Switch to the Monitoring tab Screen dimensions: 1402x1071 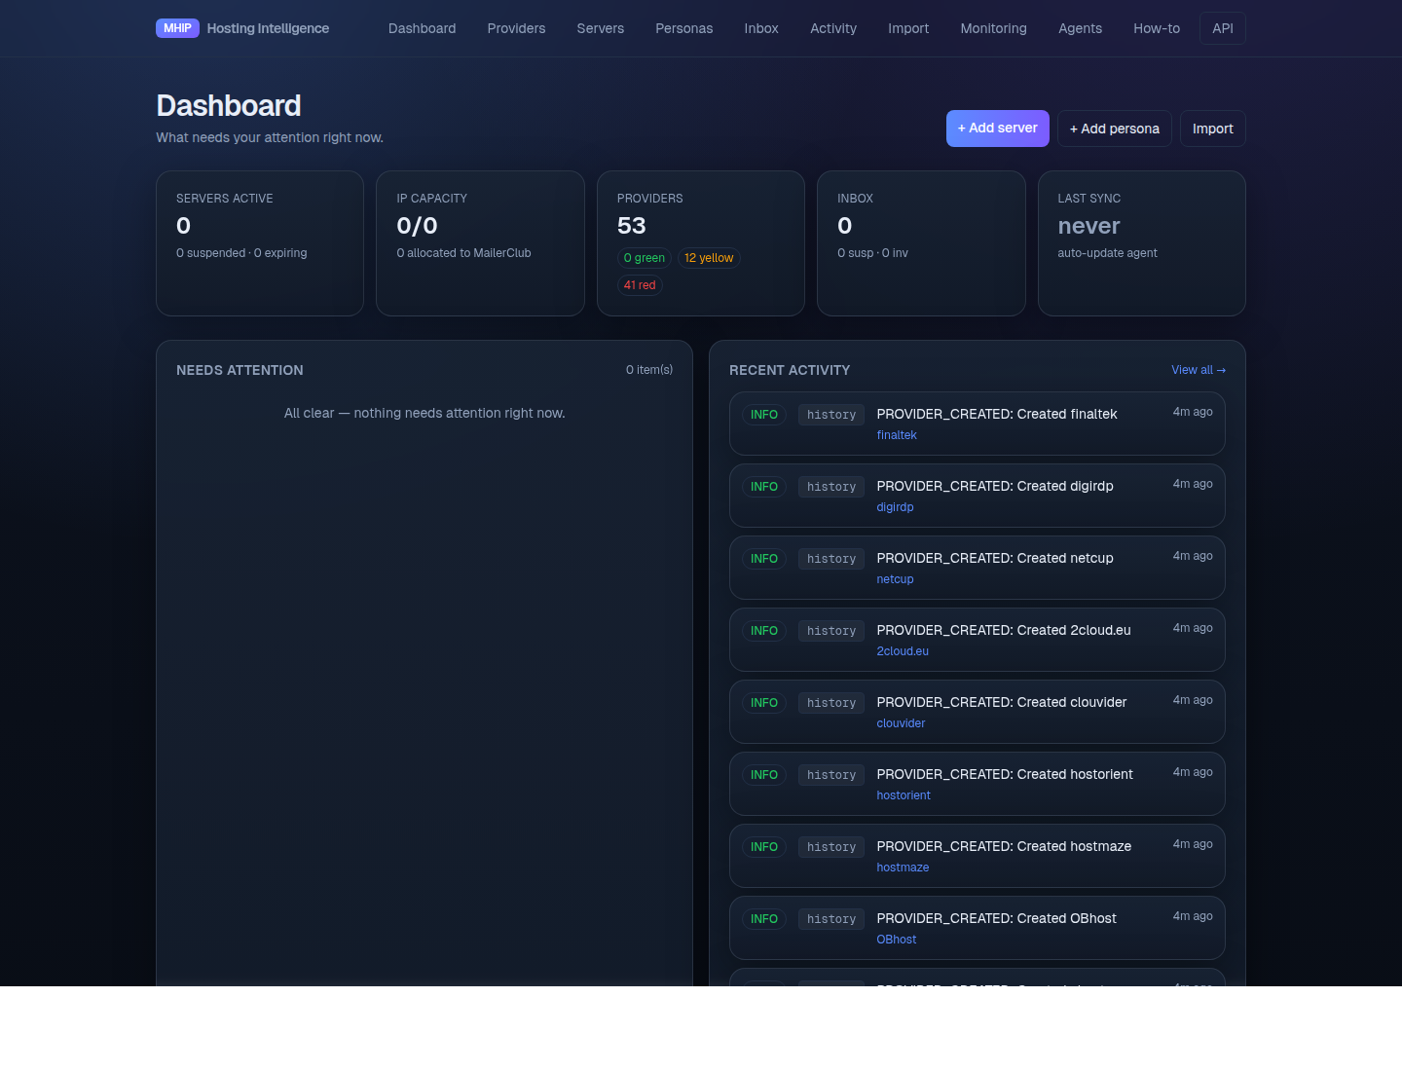tap(993, 28)
